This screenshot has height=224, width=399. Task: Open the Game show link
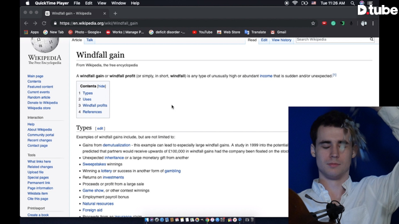93,190
